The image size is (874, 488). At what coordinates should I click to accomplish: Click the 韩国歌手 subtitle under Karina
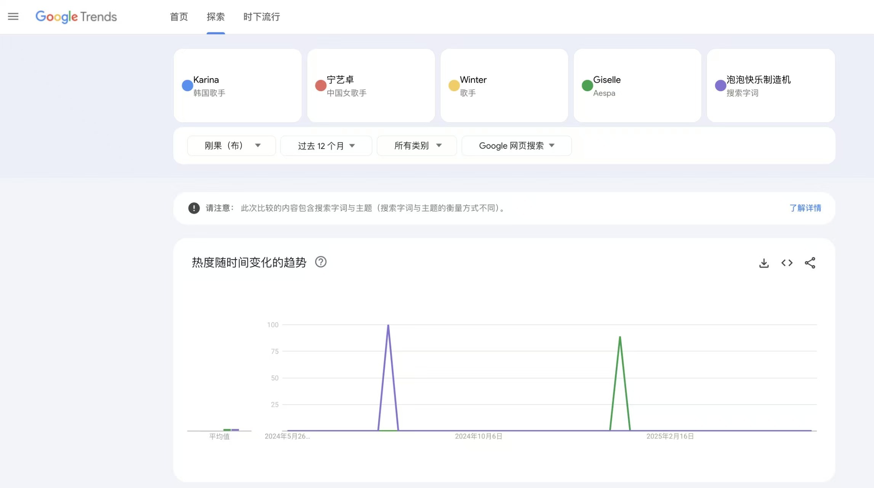[x=209, y=93]
